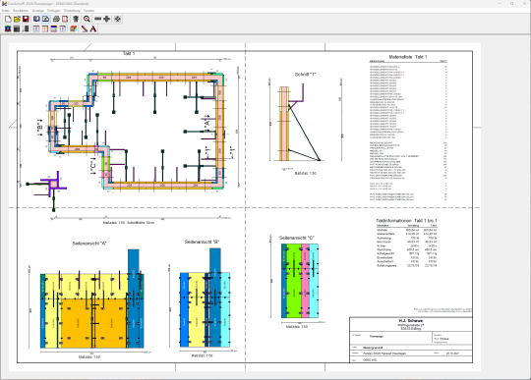Open the Einfügen menu
531x380 pixels.
[53, 11]
